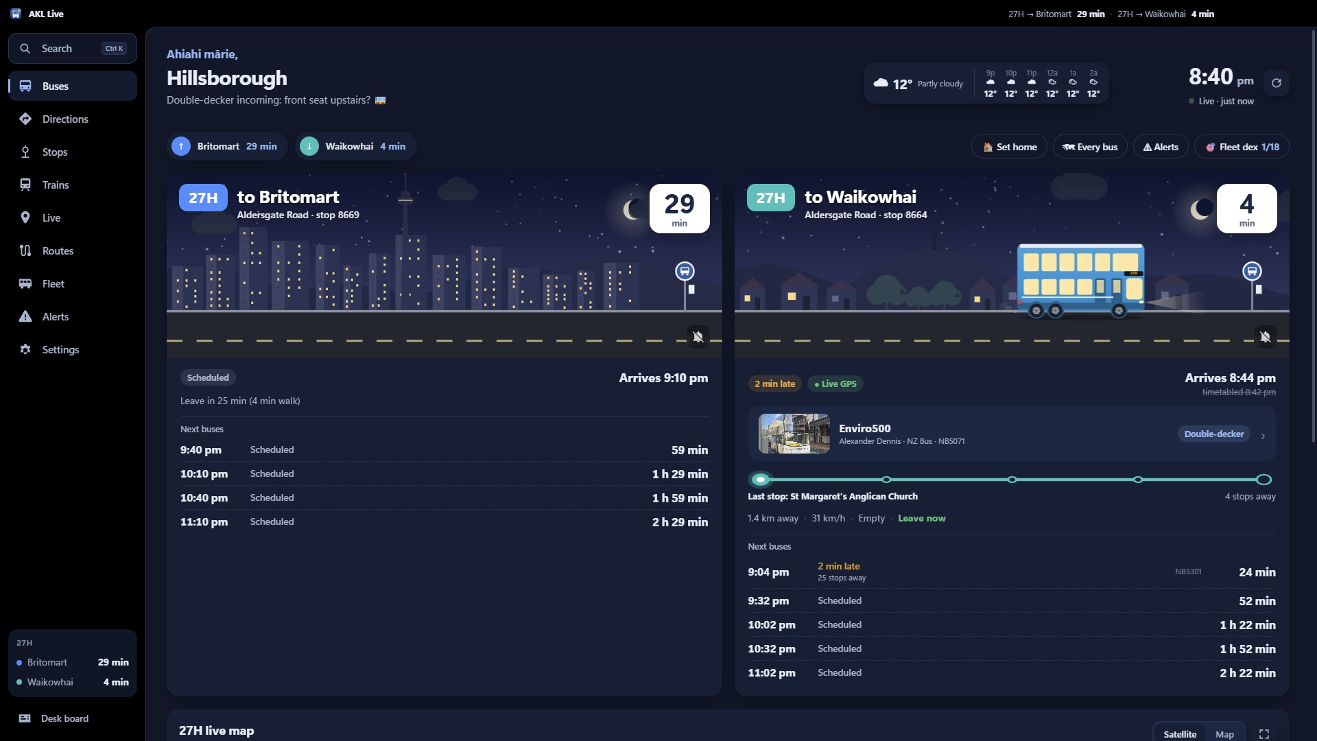Click the Every bus button
The height and width of the screenshot is (741, 1317).
pyautogui.click(x=1090, y=147)
